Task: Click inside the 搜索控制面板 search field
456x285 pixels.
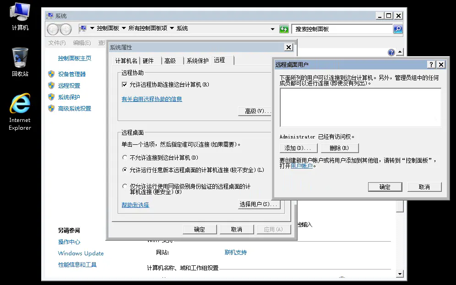Action: pyautogui.click(x=348, y=28)
